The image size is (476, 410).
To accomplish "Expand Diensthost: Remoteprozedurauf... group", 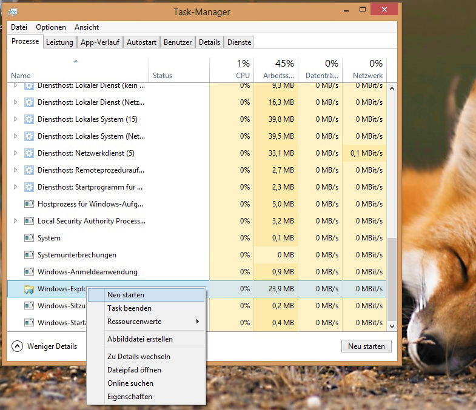I will (x=15, y=170).
